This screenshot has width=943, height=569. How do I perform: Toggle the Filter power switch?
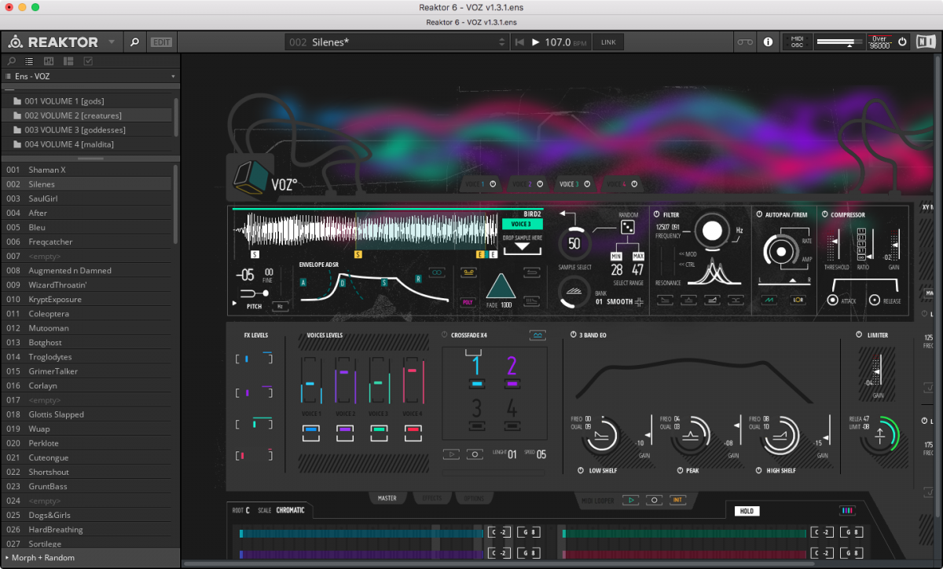point(656,214)
